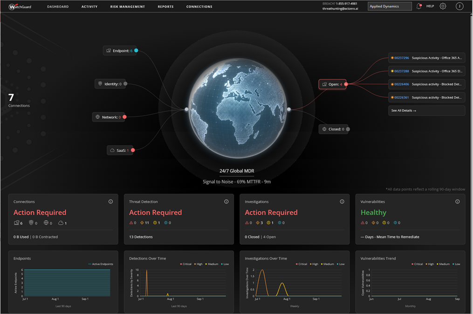The height and width of the screenshot is (314, 473).
Task: Select the Network: 0 node
Action: point(109,117)
